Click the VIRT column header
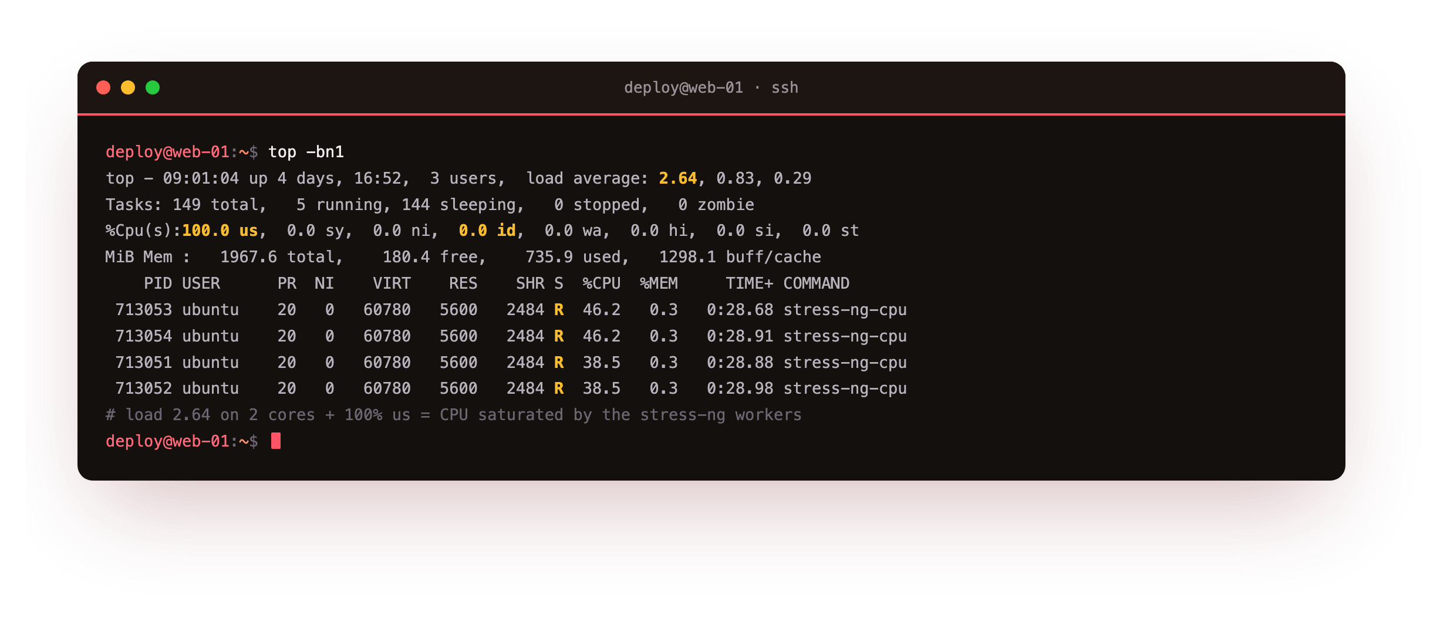Viewport: 1447px width, 622px height. [392, 283]
